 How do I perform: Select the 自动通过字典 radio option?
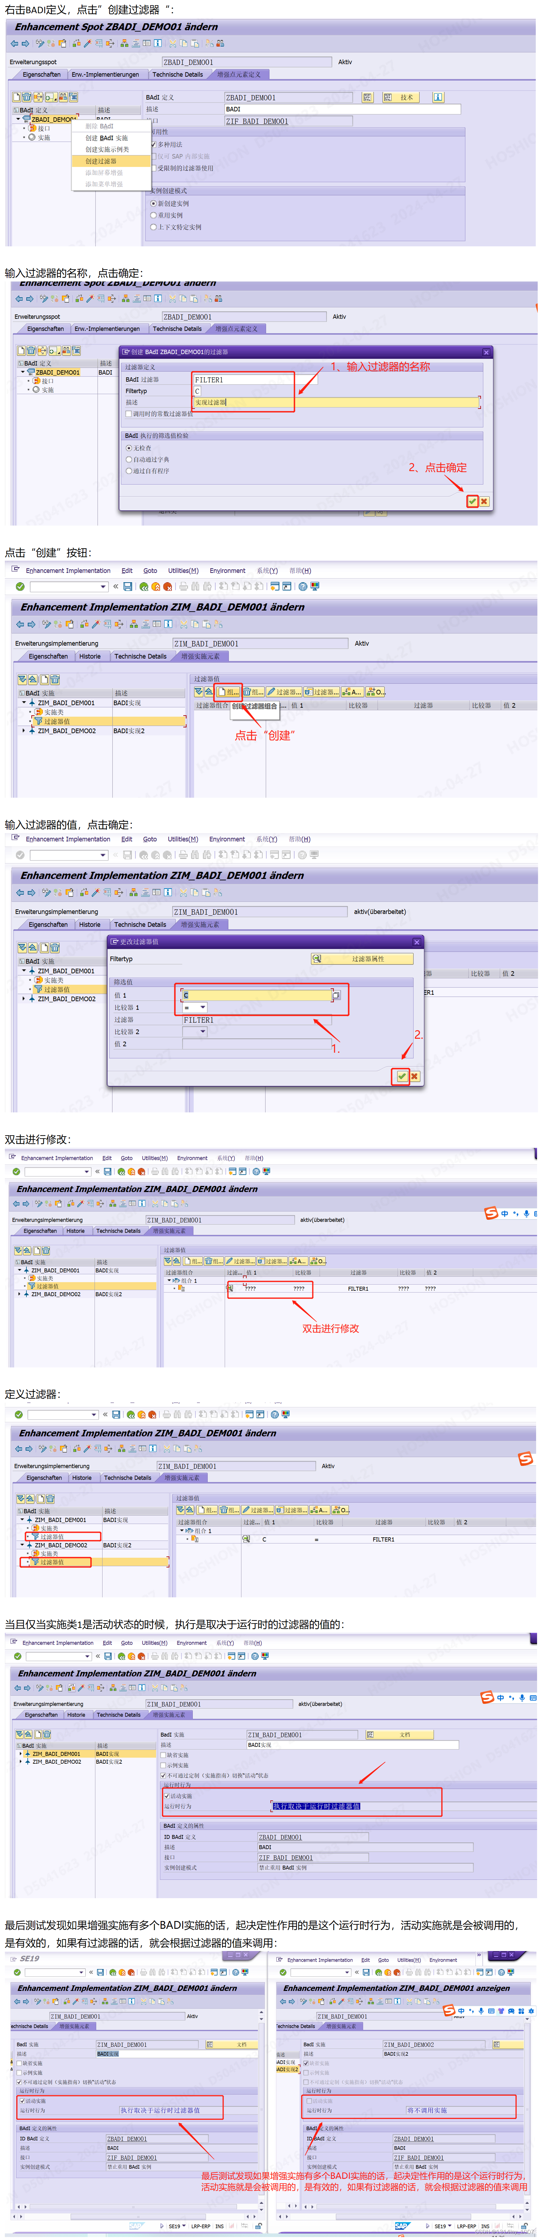coord(128,459)
